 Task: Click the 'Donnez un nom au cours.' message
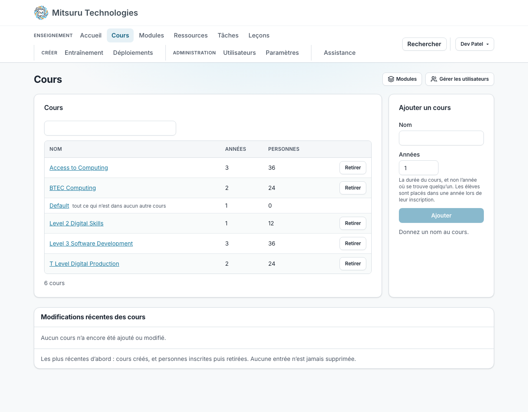coord(434,232)
